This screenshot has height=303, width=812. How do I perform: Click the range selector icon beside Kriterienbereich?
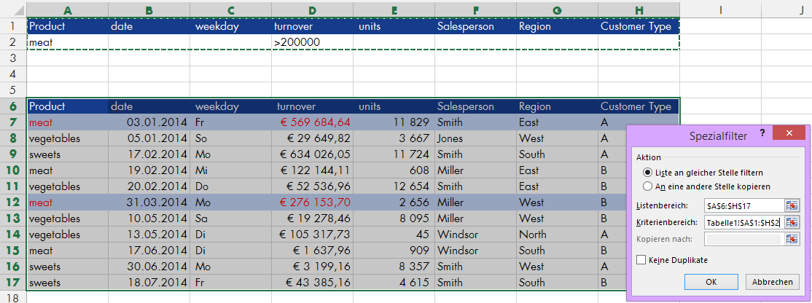(x=792, y=222)
